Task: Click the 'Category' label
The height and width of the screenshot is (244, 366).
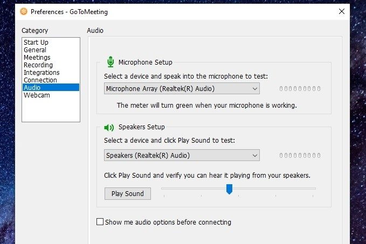Action: click(35, 31)
